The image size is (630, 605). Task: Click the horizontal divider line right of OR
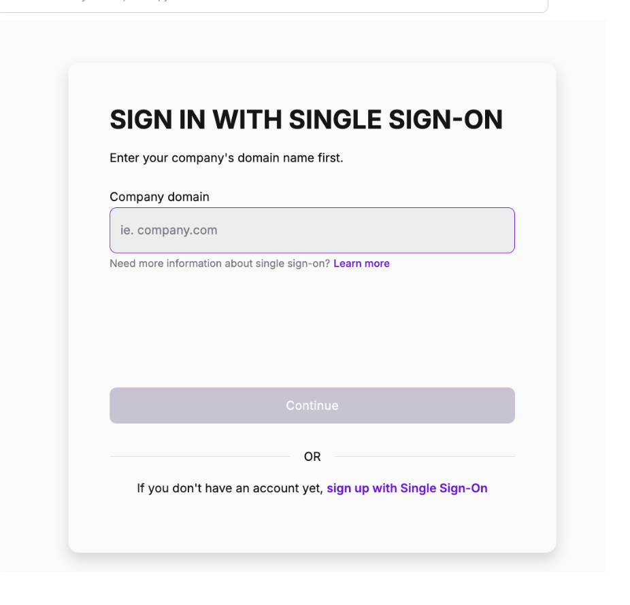[425, 457]
